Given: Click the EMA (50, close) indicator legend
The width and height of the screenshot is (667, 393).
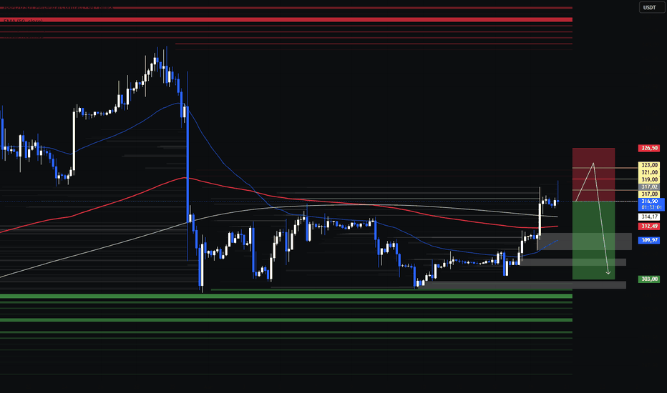Looking at the screenshot, I should (x=24, y=21).
